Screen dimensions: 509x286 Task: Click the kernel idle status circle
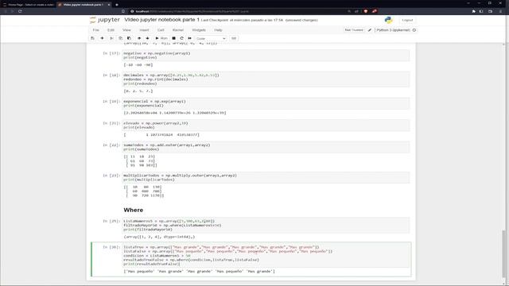(x=414, y=30)
